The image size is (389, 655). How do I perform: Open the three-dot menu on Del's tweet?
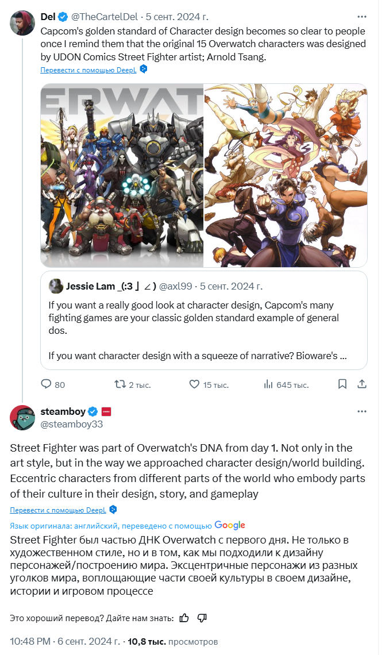click(x=362, y=17)
